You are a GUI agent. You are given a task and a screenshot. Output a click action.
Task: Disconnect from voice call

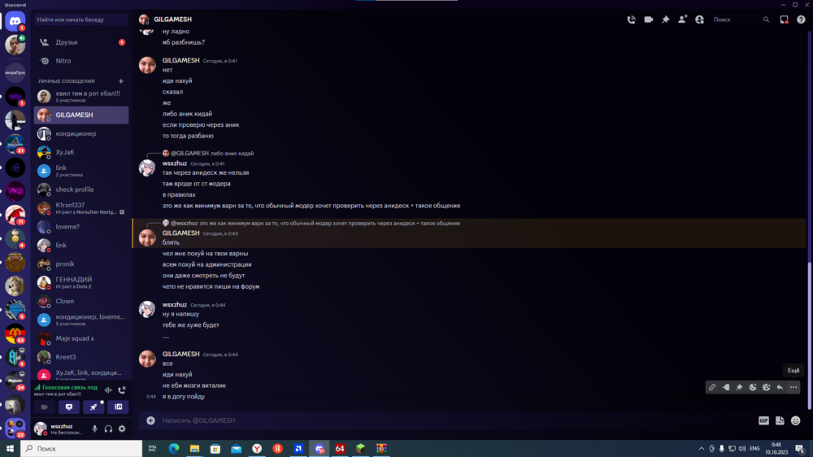[x=122, y=390]
